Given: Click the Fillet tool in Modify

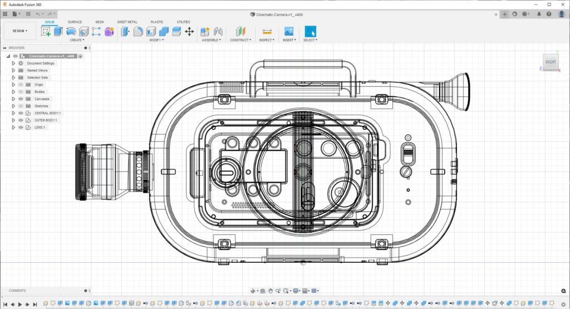Looking at the screenshot, I should click(x=138, y=31).
